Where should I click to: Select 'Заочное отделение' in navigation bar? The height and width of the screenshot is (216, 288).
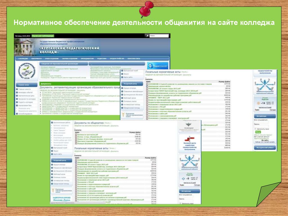pyautogui.click(x=70, y=59)
